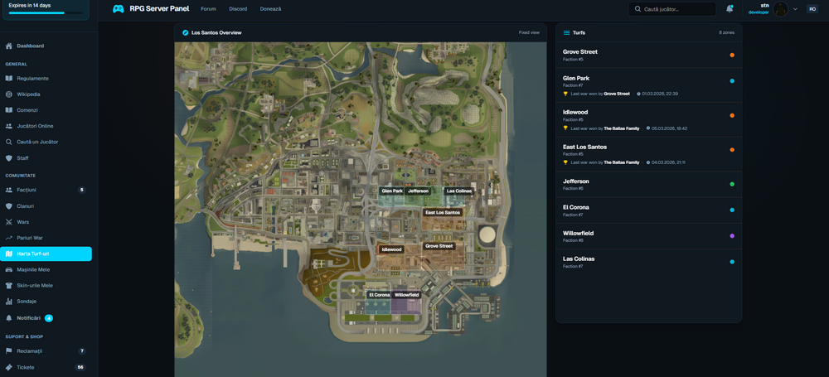Open the RO language selector
Viewport: 829px width, 377px height.
coord(812,9)
